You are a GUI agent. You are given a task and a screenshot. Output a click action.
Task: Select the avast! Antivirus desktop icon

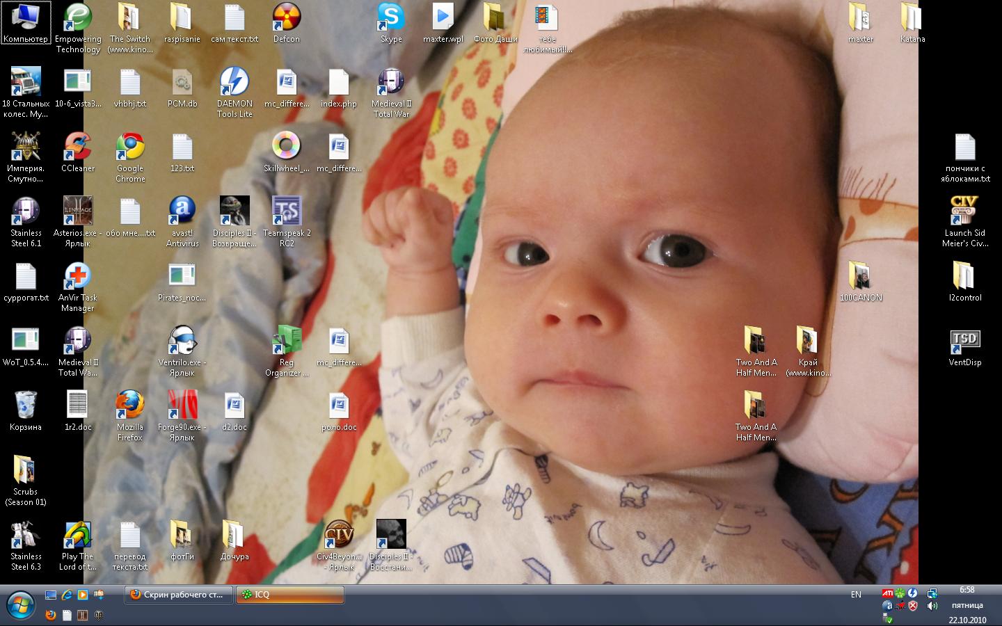pos(182,211)
